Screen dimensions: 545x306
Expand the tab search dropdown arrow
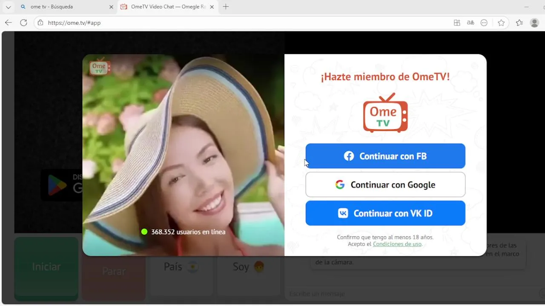(8, 7)
